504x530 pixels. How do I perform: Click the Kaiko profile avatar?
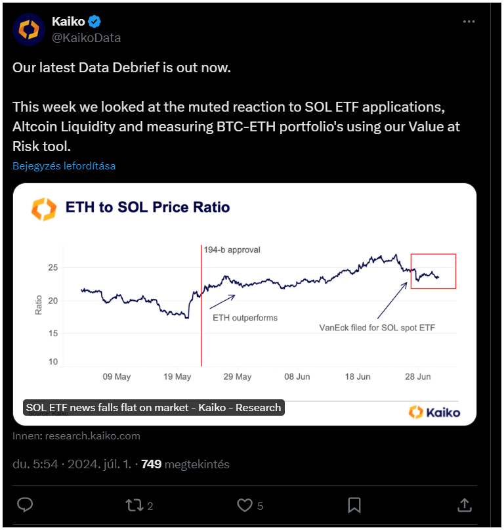pyautogui.click(x=29, y=30)
